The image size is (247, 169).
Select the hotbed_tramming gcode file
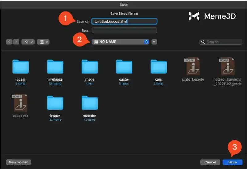(227, 66)
